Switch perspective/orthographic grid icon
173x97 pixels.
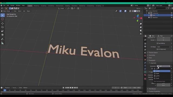coord(141,34)
